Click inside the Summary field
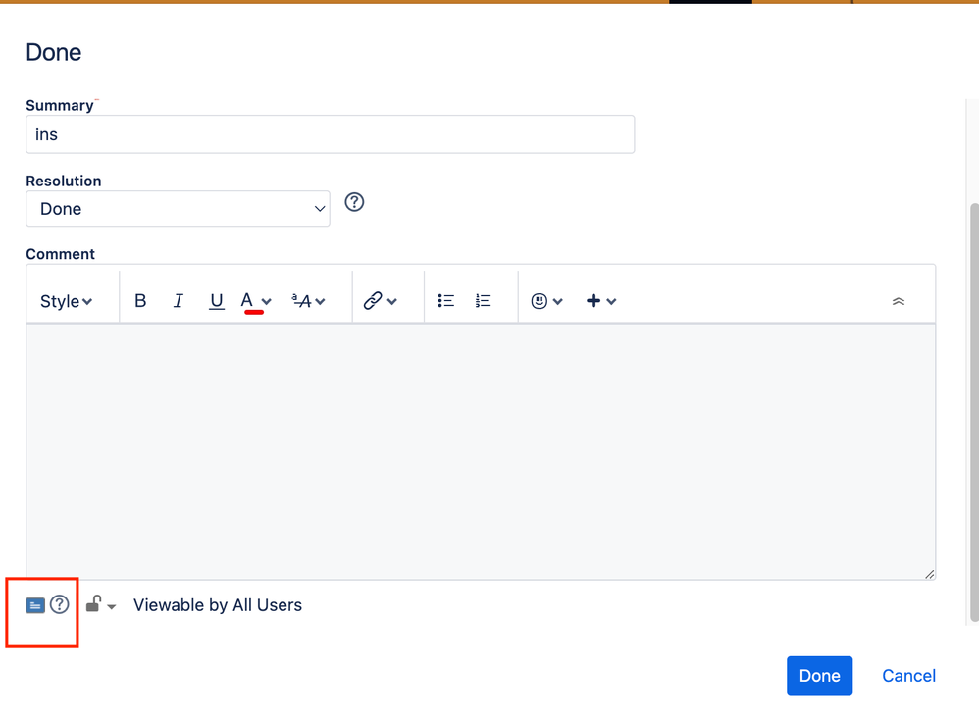The image size is (979, 727). pyautogui.click(x=330, y=133)
